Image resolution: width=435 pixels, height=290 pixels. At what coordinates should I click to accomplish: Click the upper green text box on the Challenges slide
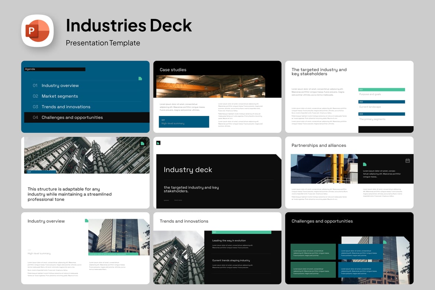coord(313,252)
